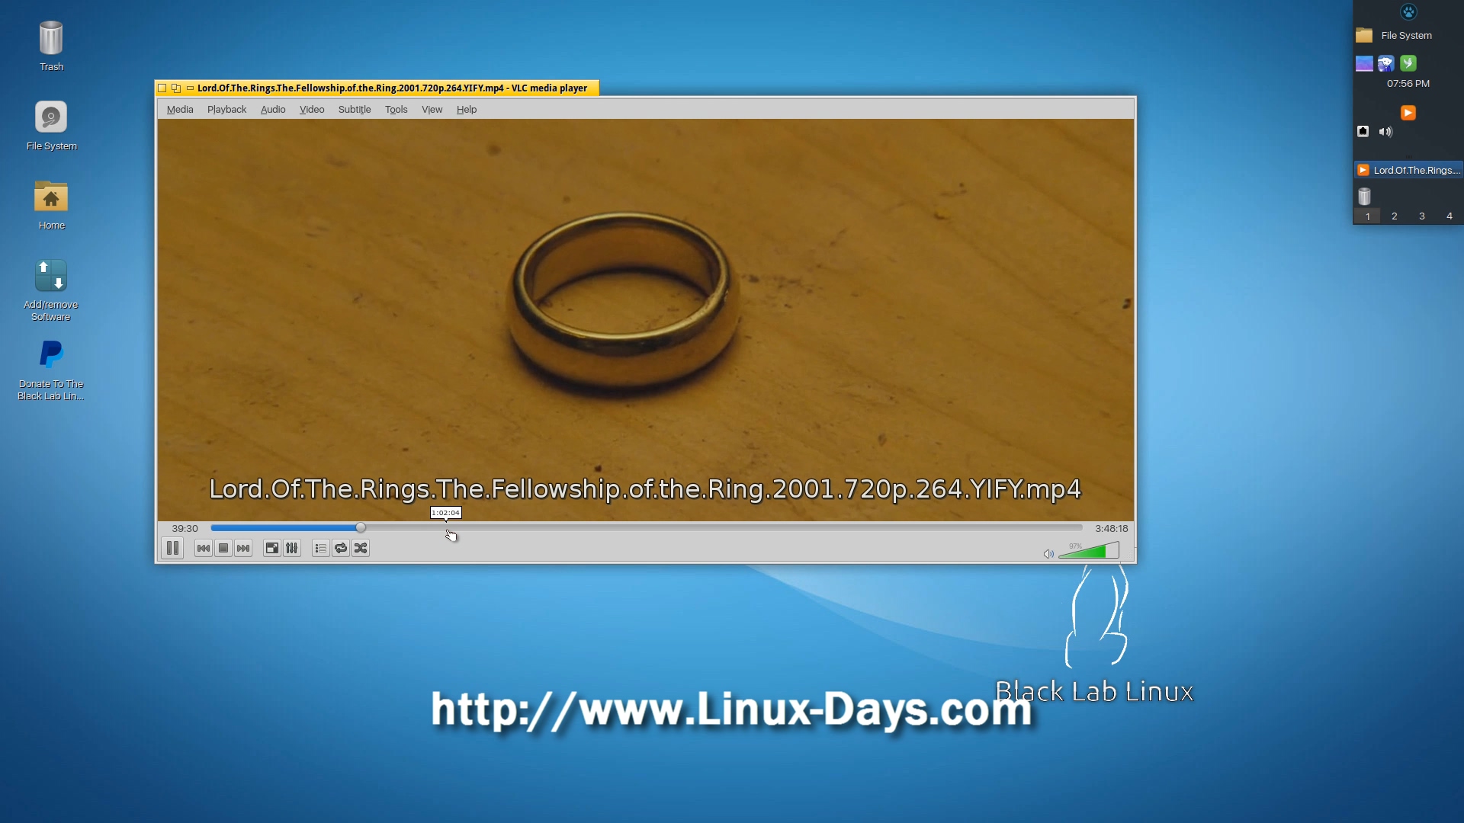Image resolution: width=1464 pixels, height=823 pixels.
Task: Click the small dash titlebar button
Action: (x=190, y=88)
